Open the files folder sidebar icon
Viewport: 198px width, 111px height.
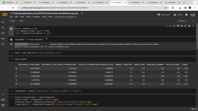3,44
